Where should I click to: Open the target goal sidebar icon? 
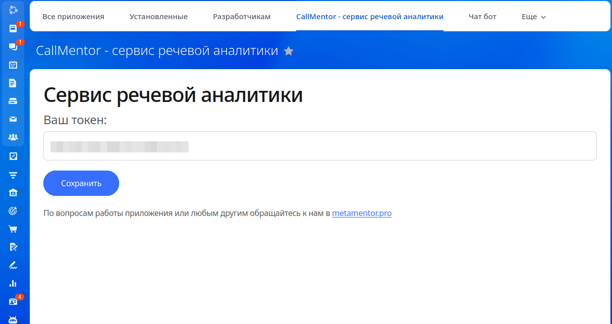(x=13, y=210)
